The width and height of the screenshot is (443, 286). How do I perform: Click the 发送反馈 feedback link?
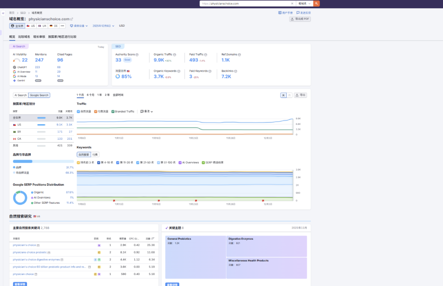304,13
